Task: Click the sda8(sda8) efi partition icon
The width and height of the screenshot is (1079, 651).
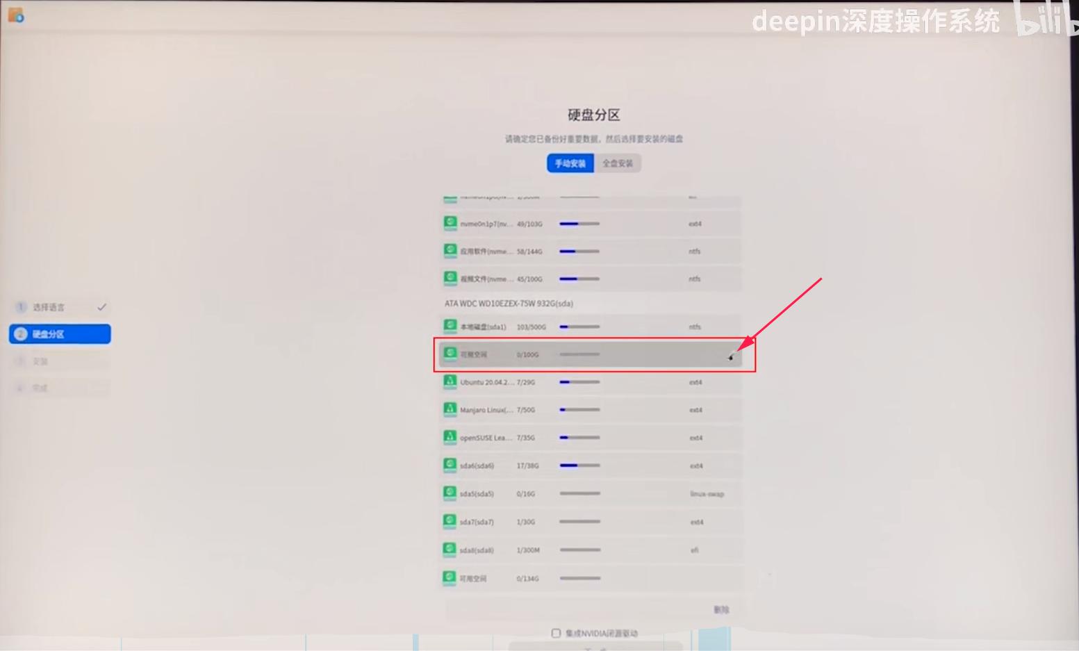Action: point(450,550)
